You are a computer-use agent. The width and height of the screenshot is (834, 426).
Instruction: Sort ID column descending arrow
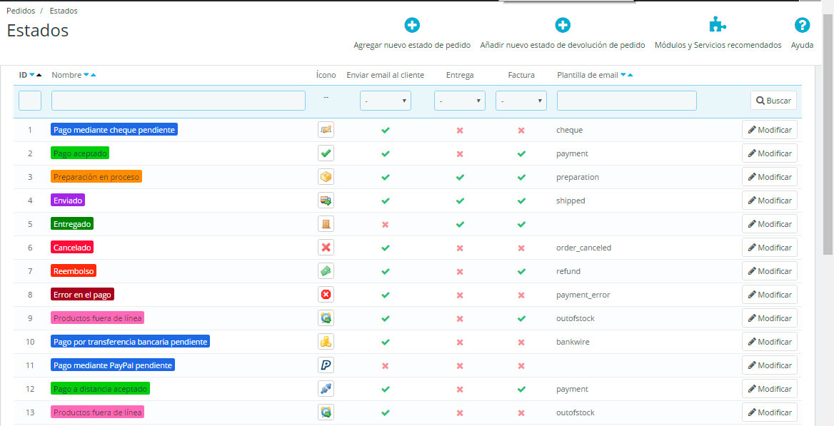coord(32,75)
